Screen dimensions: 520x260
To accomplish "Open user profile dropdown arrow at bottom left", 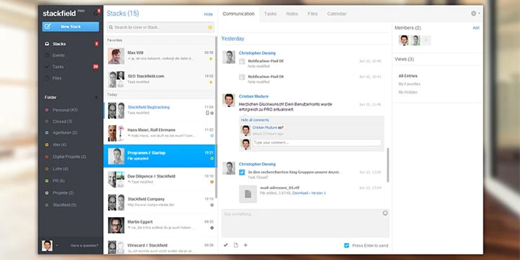I will click(x=57, y=246).
